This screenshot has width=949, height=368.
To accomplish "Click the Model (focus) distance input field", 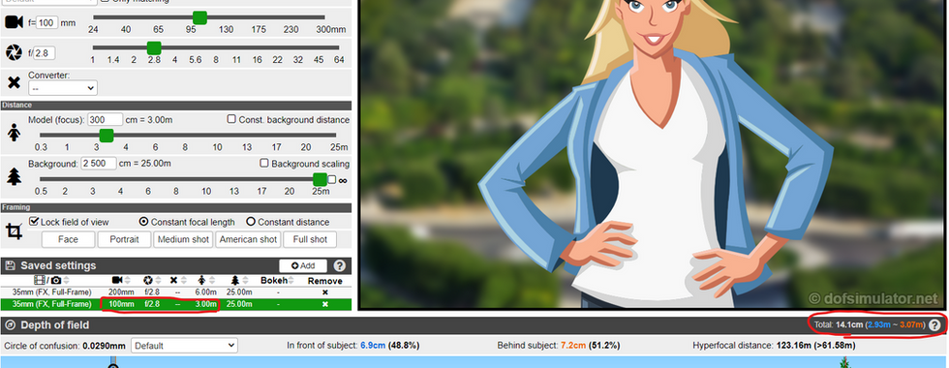I will point(106,120).
